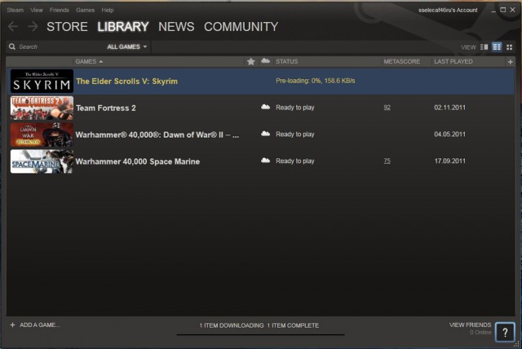522x349 pixels.
Task: Go forward with the right arrow
Action: [x=33, y=26]
